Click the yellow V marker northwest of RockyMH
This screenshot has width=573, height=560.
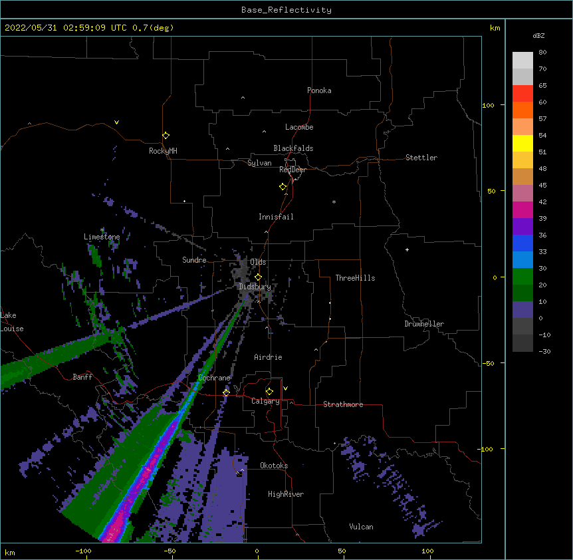click(x=116, y=122)
